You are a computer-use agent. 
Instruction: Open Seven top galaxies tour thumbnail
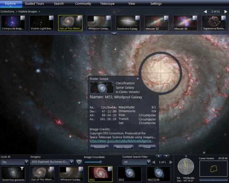point(15,174)
